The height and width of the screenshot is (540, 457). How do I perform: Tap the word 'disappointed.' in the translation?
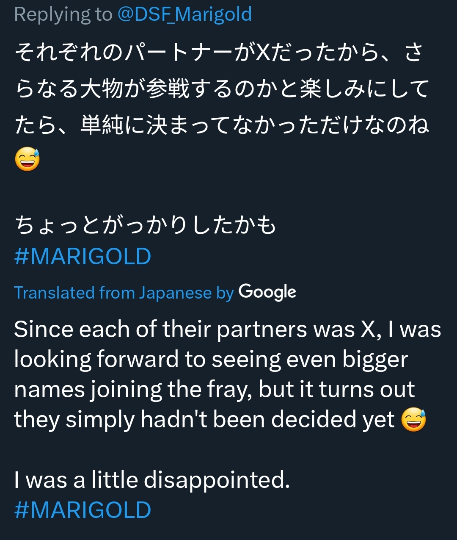[x=217, y=480]
